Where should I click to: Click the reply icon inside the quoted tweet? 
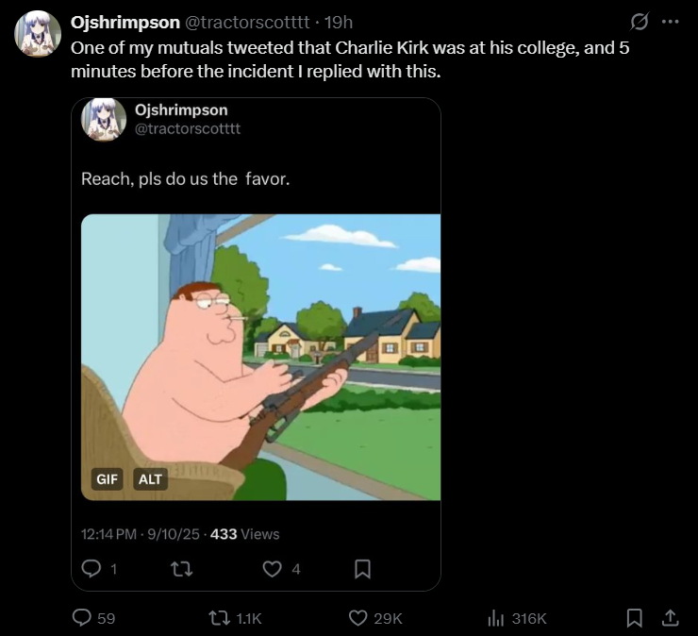click(x=93, y=568)
